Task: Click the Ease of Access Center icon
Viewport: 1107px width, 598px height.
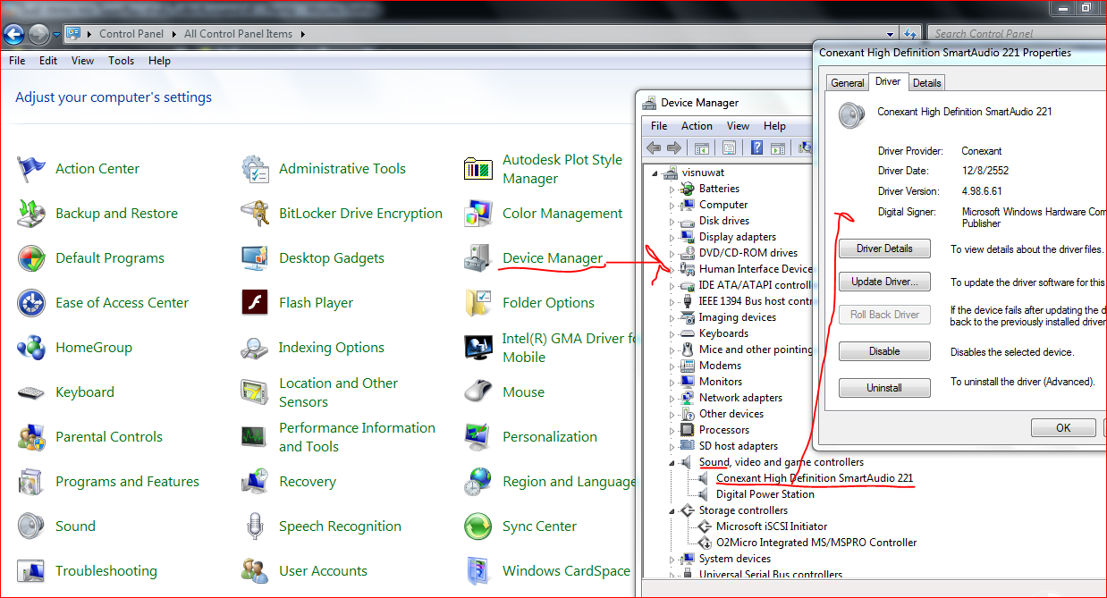Action: (31, 302)
